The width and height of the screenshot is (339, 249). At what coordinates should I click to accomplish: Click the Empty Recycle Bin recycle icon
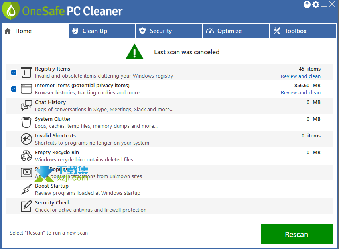(x=26, y=156)
